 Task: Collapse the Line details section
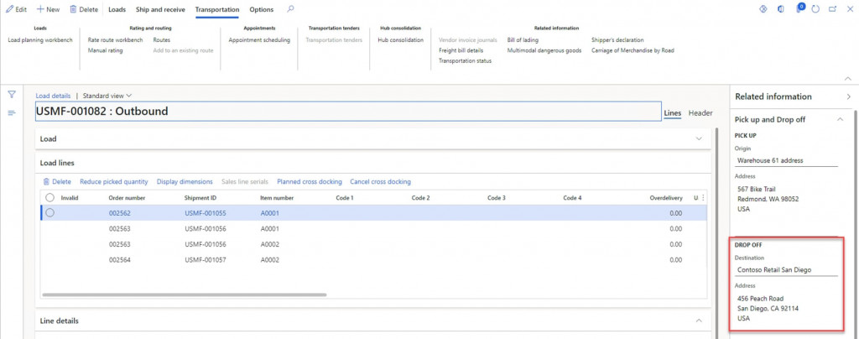pos(700,321)
